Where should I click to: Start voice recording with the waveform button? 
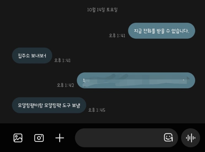(x=191, y=138)
